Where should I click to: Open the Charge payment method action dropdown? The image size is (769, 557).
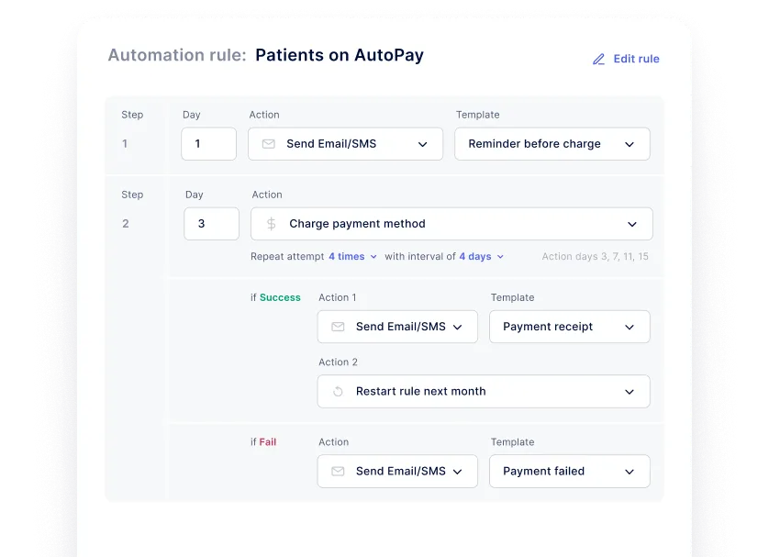click(x=451, y=224)
